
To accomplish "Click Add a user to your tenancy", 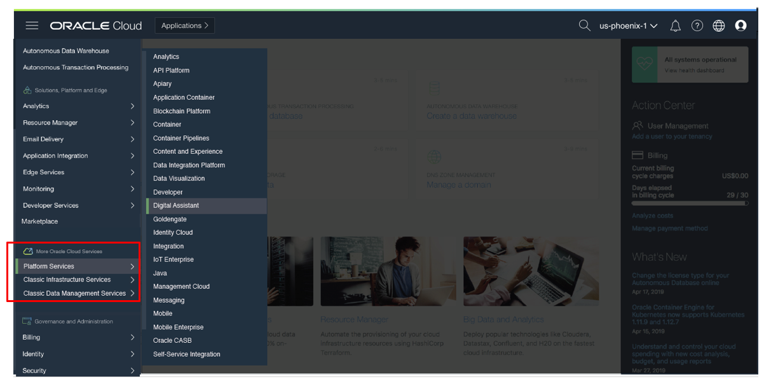I will (x=672, y=137).
